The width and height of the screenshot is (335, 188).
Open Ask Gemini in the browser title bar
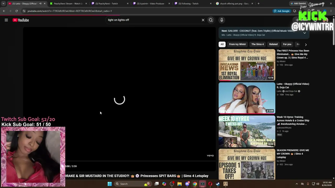coord(298,3)
